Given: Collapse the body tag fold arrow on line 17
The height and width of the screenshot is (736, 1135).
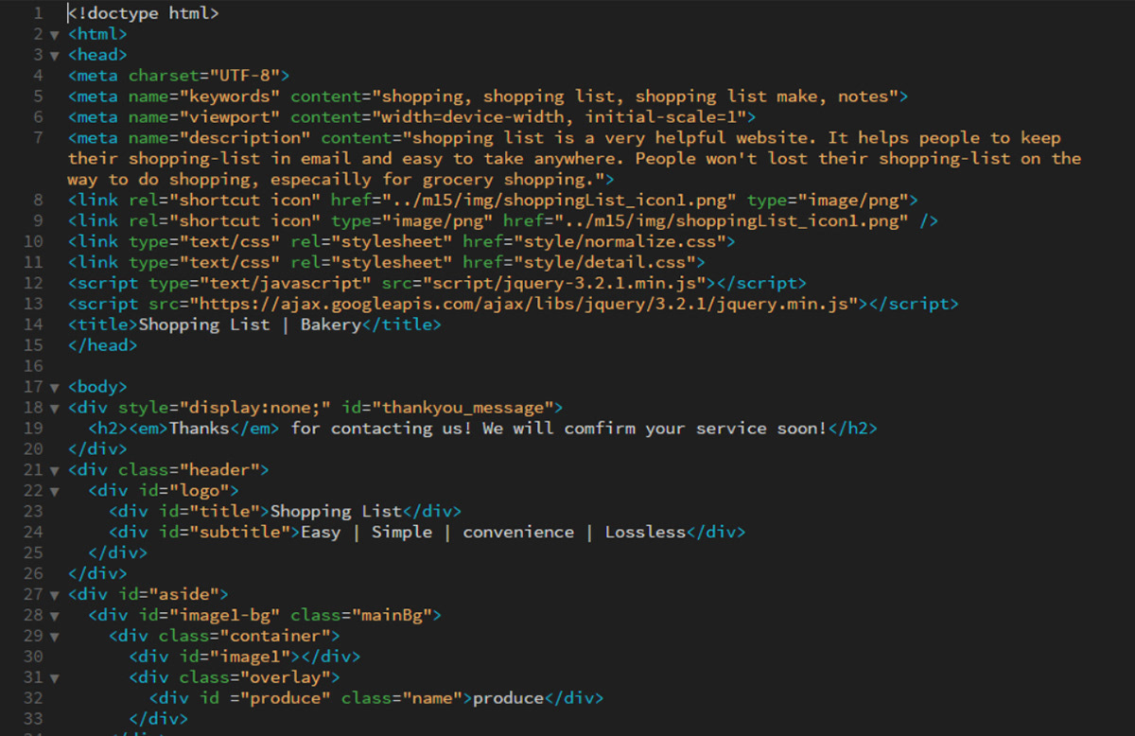Looking at the screenshot, I should [55, 387].
